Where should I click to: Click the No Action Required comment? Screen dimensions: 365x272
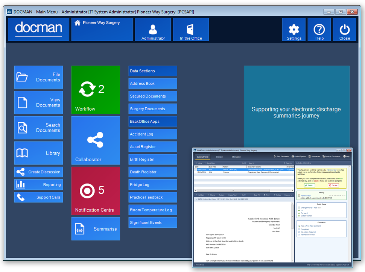tap(308, 232)
